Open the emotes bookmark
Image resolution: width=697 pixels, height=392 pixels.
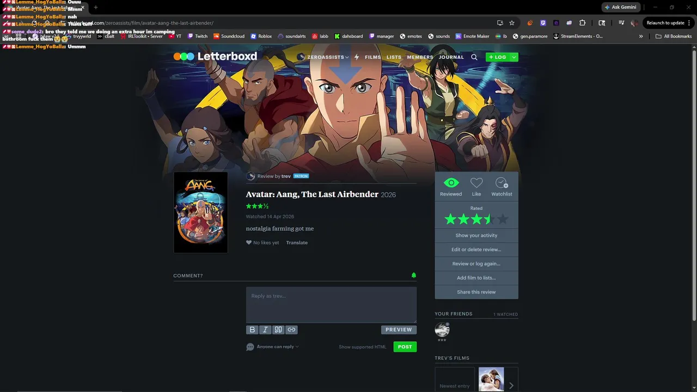tap(411, 36)
